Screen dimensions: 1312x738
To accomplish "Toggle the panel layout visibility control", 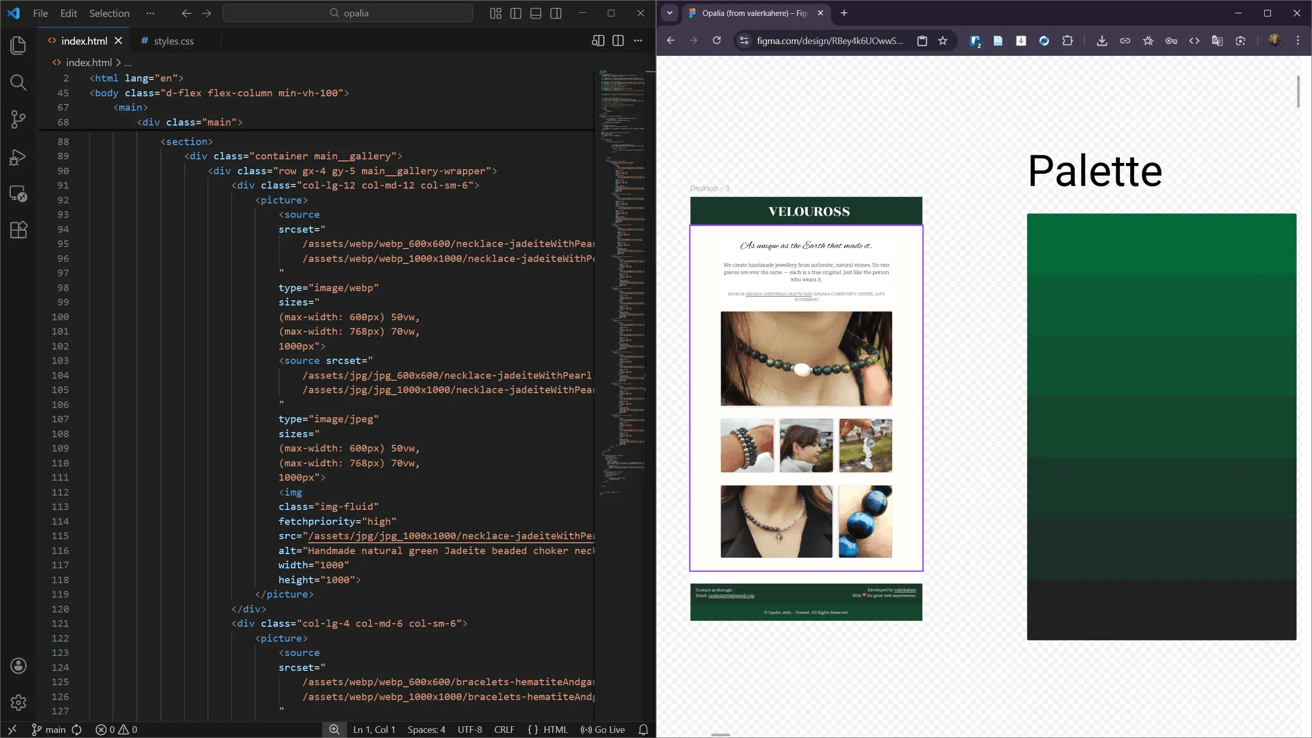I will 536,13.
